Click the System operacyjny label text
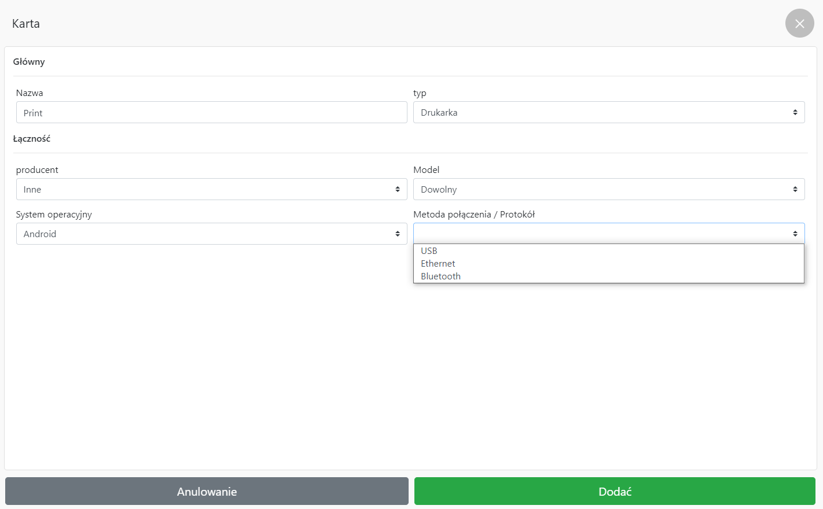Viewport: 823px width, 509px height. (54, 215)
